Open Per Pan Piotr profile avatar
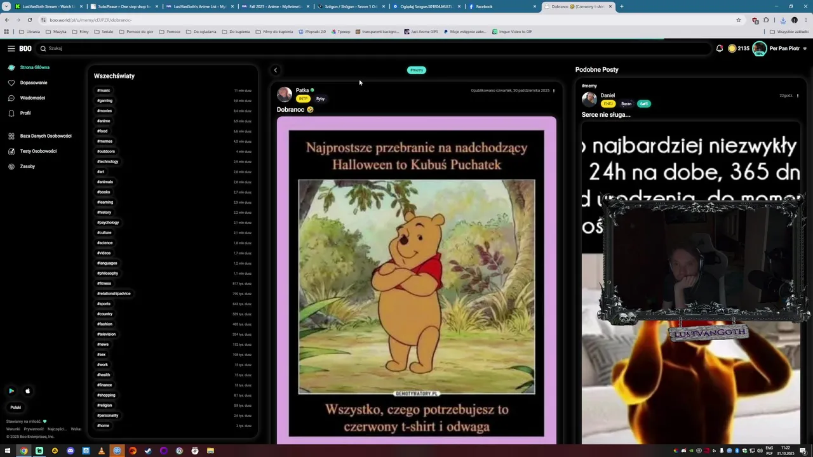Viewport: 813px width, 457px height. [759, 48]
